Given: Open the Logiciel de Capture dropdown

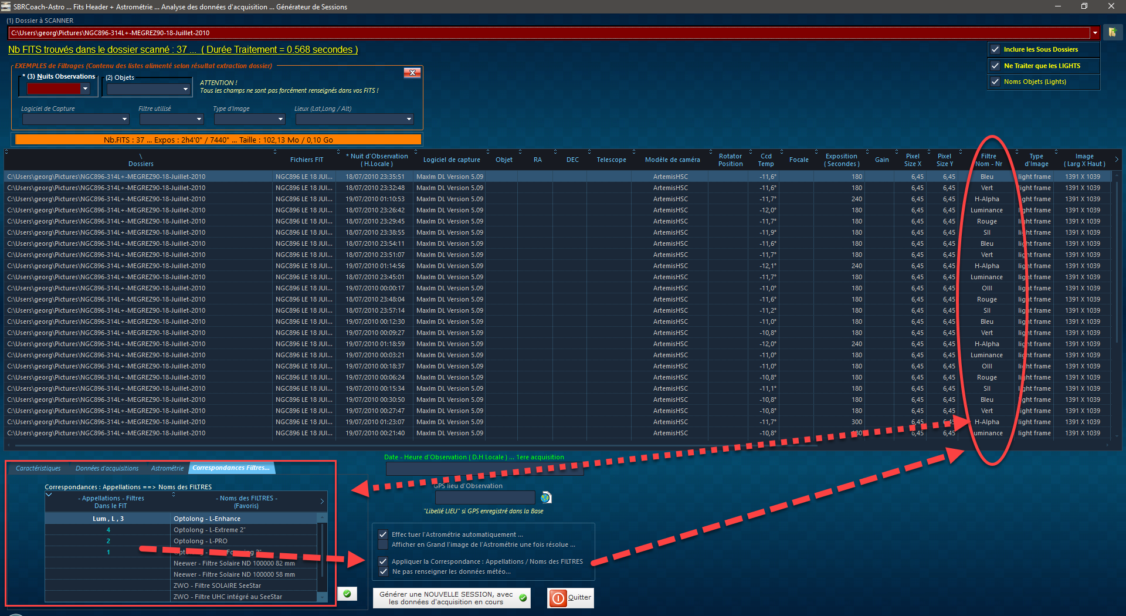Looking at the screenshot, I should [x=124, y=119].
